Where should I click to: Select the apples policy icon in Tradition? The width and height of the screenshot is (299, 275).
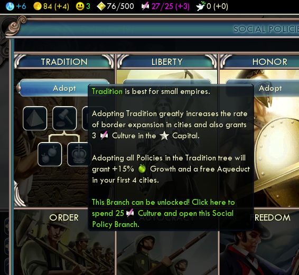[50, 154]
